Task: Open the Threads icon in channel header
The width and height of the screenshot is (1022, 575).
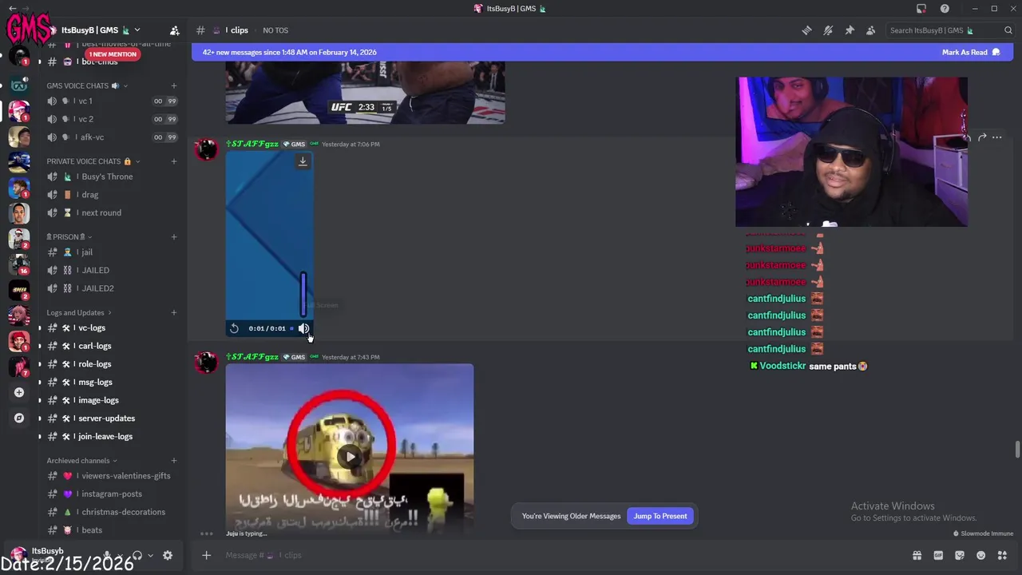Action: point(806,30)
